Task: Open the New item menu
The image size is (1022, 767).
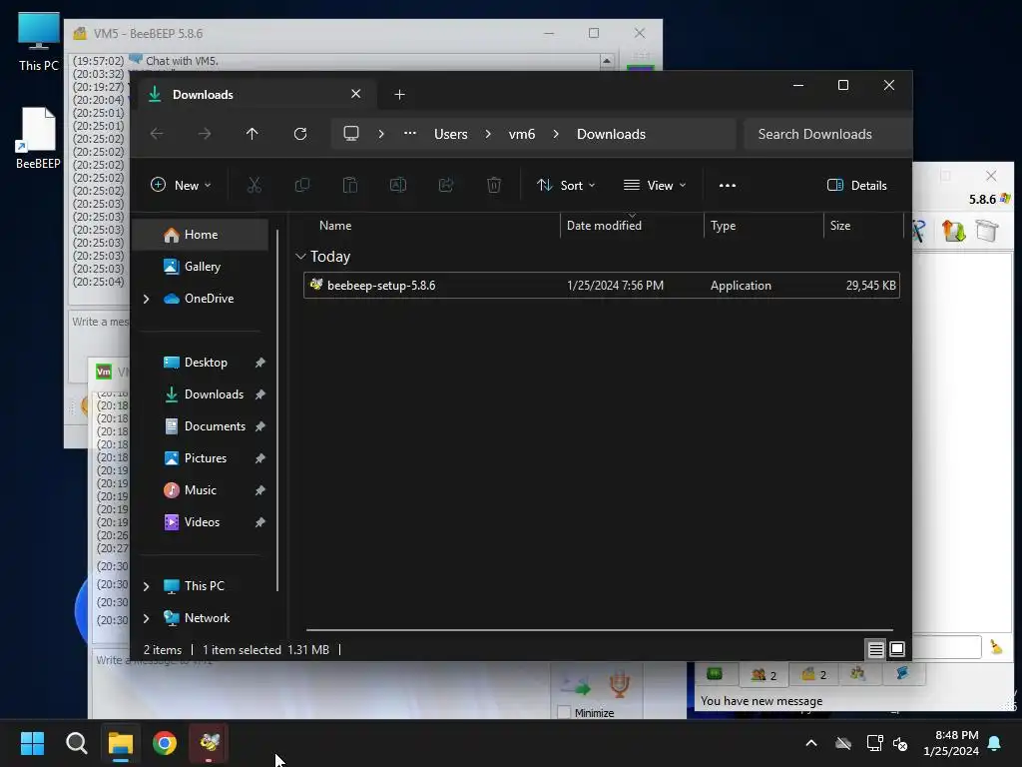Action: [x=181, y=185]
